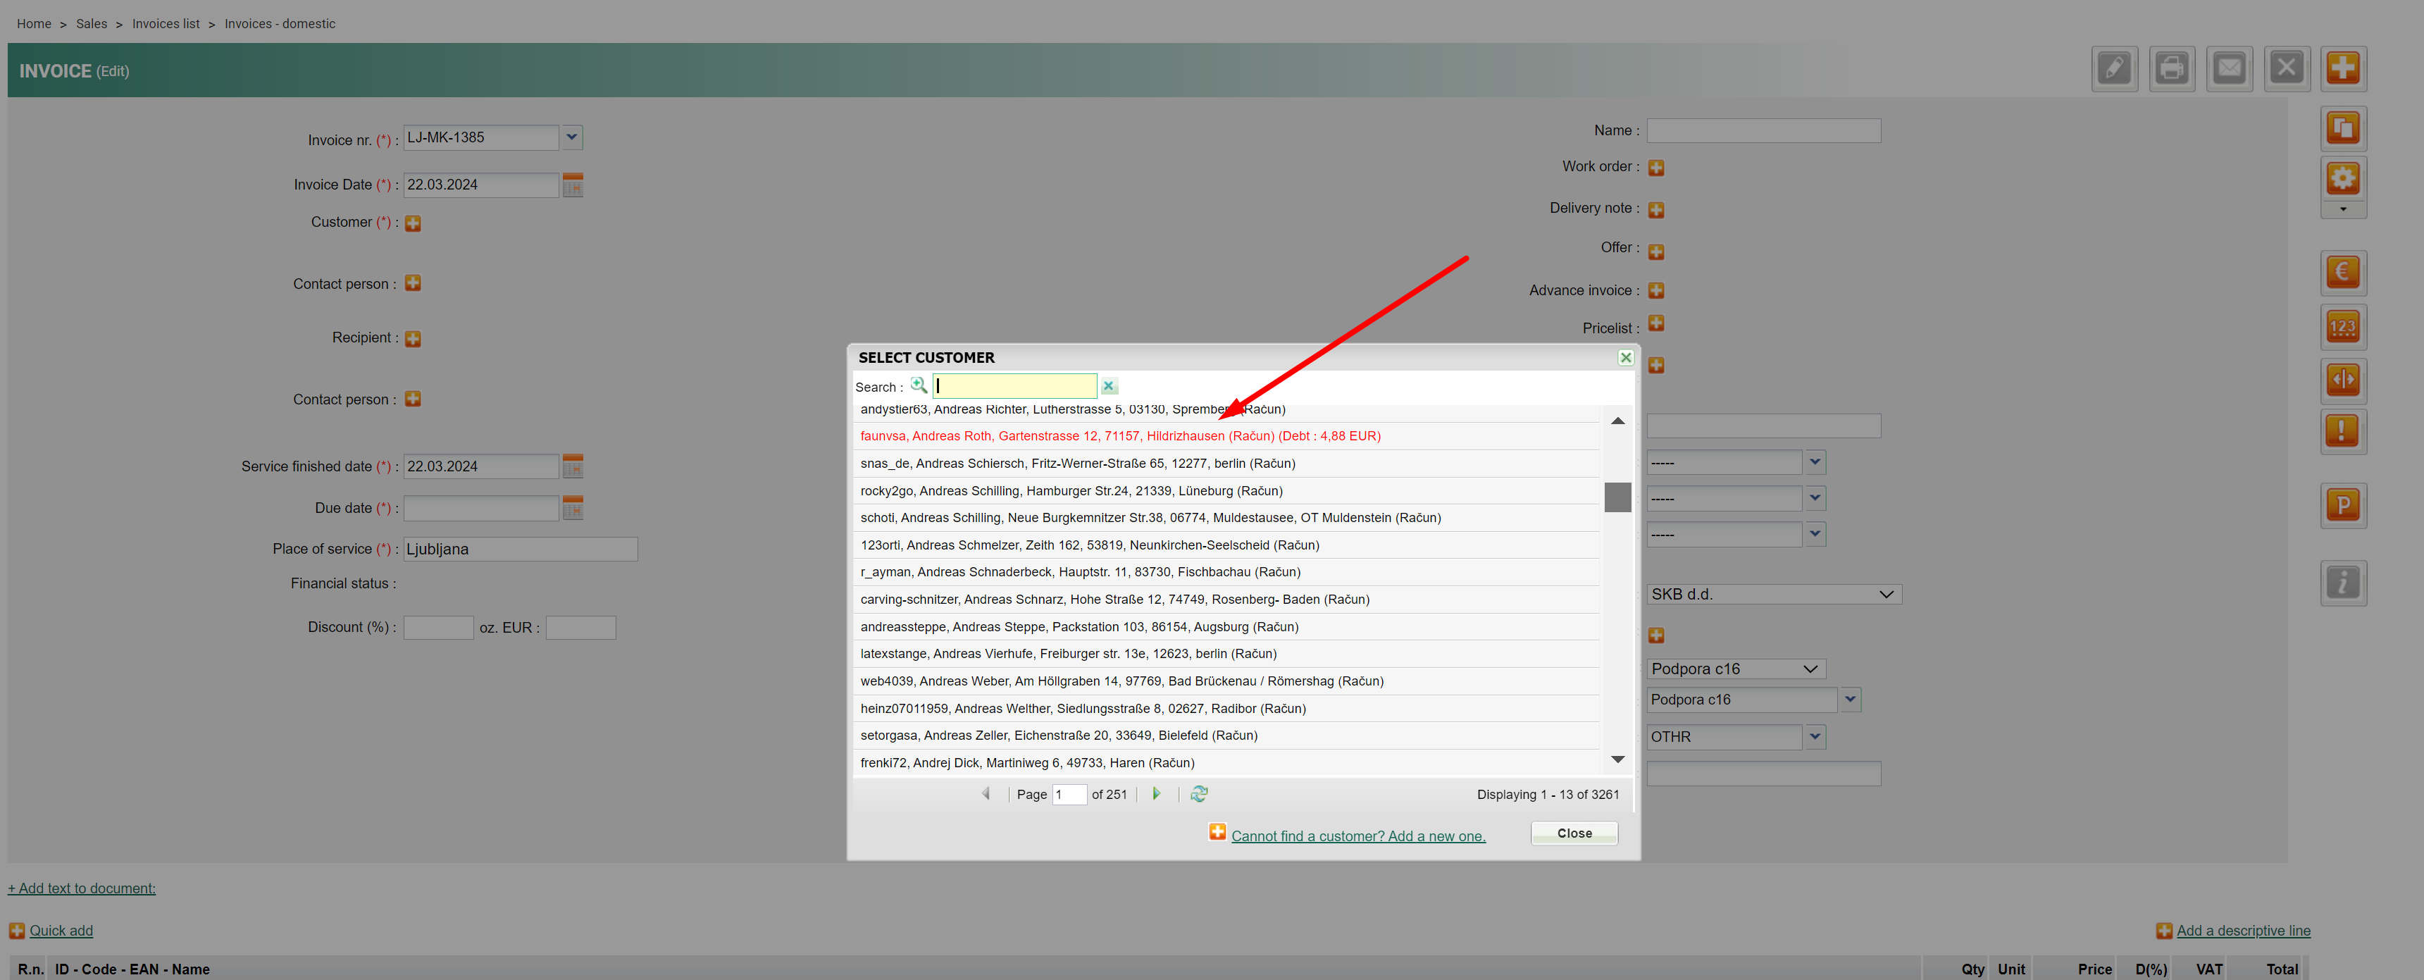Click the pencil edit icon

(x=2113, y=69)
